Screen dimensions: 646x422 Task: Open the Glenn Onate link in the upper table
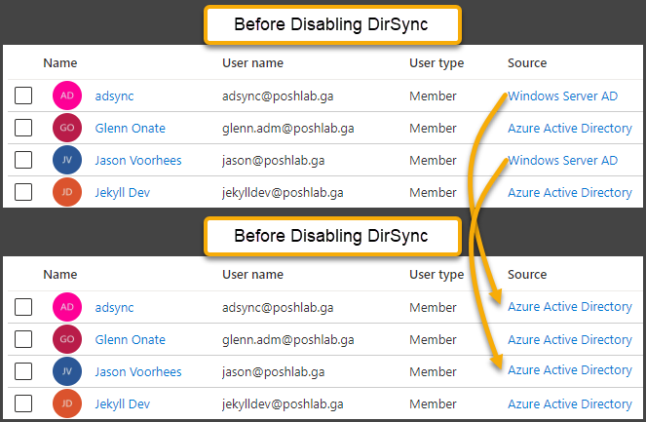131,129
